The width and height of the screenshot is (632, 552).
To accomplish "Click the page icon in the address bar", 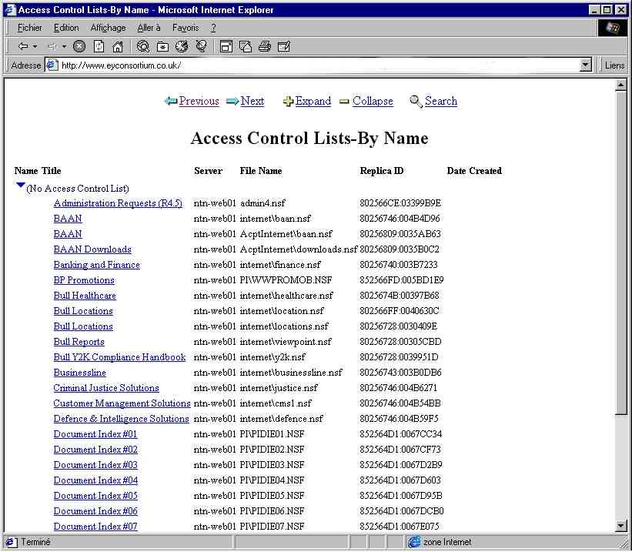I will pyautogui.click(x=52, y=65).
